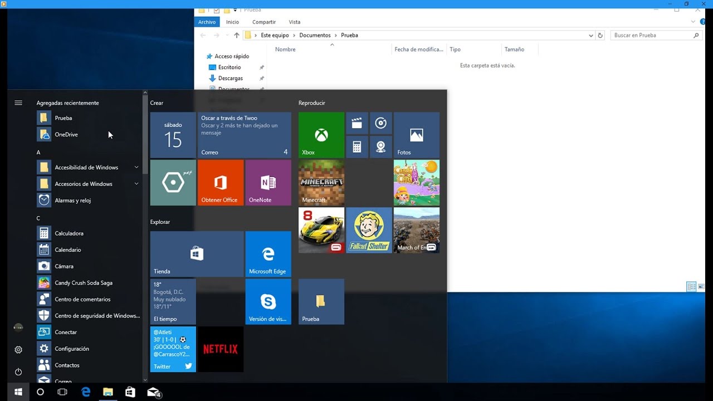
Task: Open the address bar history dropdown
Action: pyautogui.click(x=591, y=35)
